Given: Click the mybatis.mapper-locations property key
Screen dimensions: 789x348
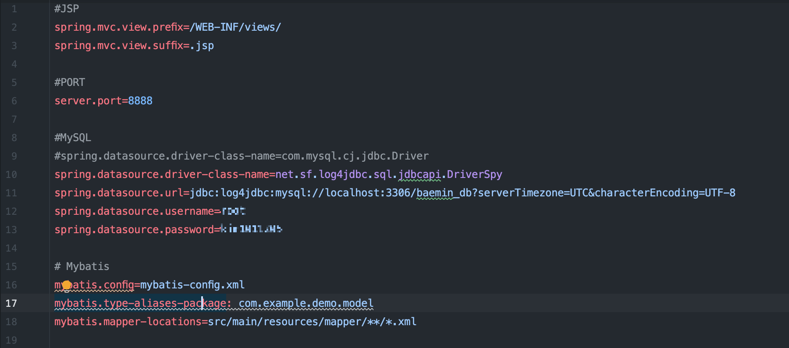Looking at the screenshot, I should (128, 322).
